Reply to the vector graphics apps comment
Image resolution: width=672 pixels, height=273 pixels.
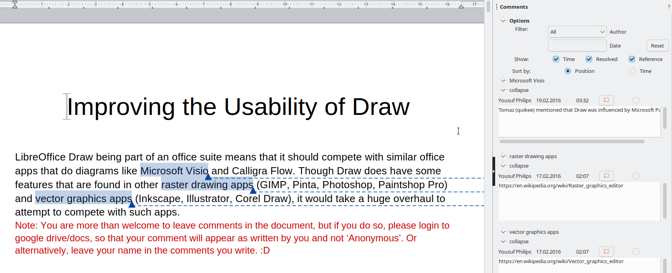tap(606, 252)
